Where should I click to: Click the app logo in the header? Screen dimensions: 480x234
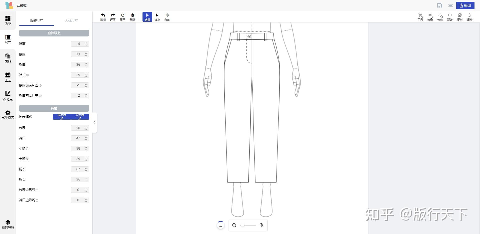click(9, 5)
